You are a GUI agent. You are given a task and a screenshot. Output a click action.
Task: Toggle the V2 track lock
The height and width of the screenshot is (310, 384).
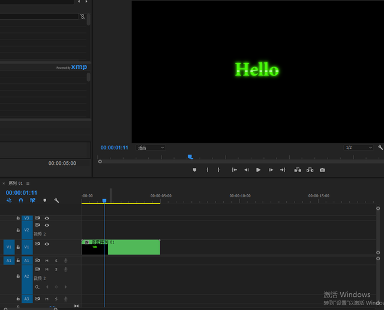click(x=18, y=230)
